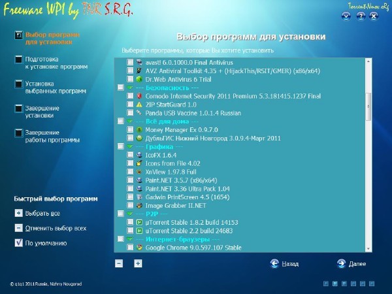392x294 pixels.
Task: Click Отменить выбор всех
Action: coord(50,228)
